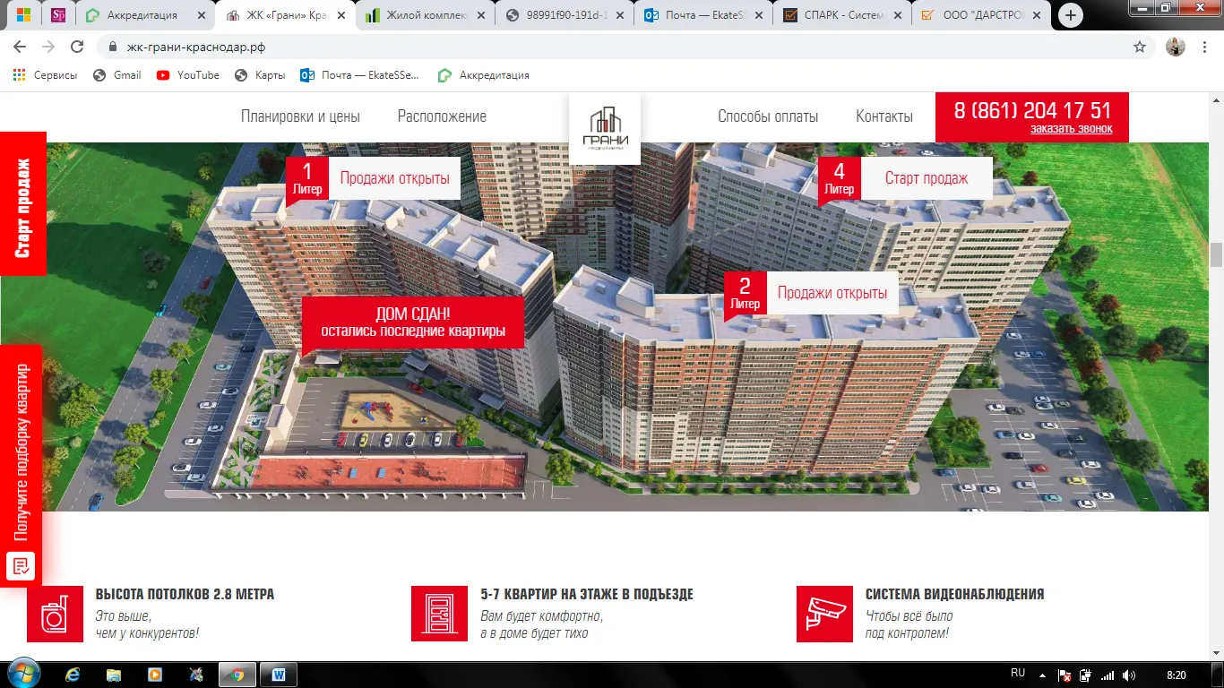The height and width of the screenshot is (688, 1224).
Task: Open the Chrome three-dot menu
Action: click(x=1206, y=47)
